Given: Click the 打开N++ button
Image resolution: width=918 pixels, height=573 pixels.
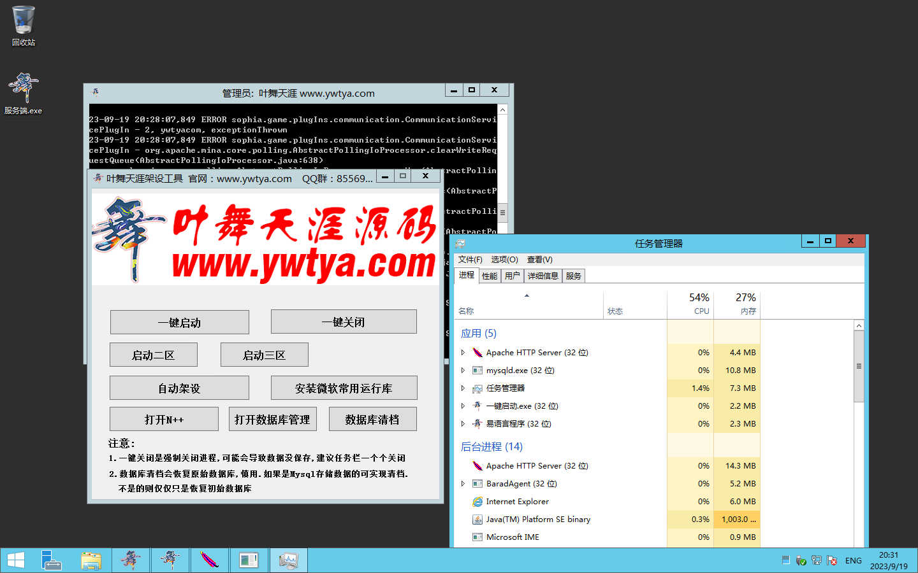Looking at the screenshot, I should 164,419.
